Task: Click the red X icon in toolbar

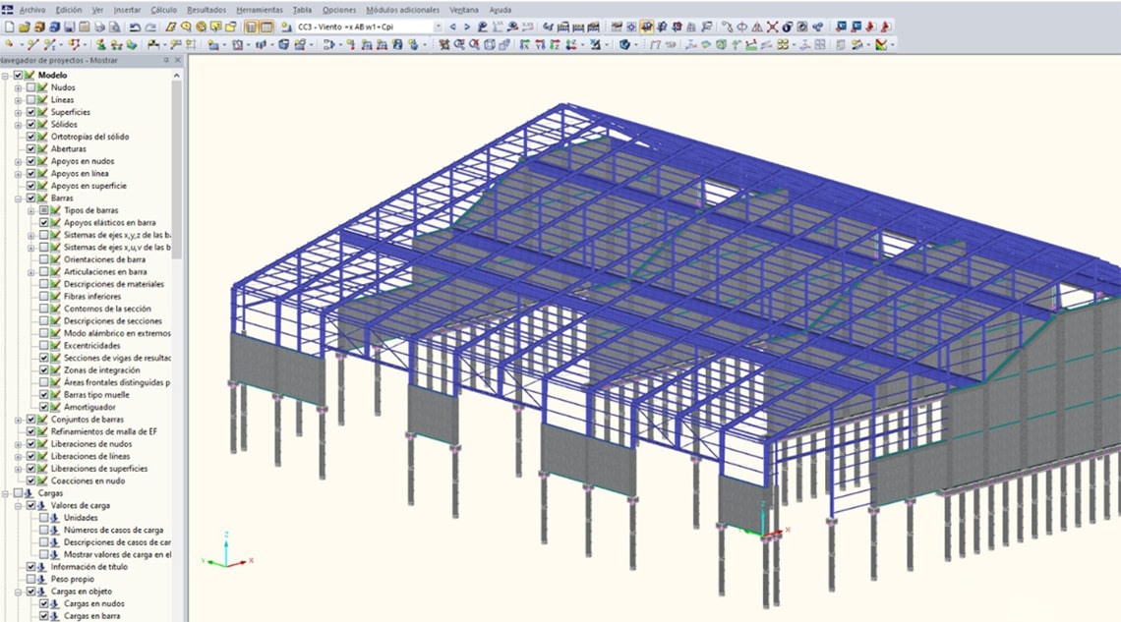Action: point(772,27)
